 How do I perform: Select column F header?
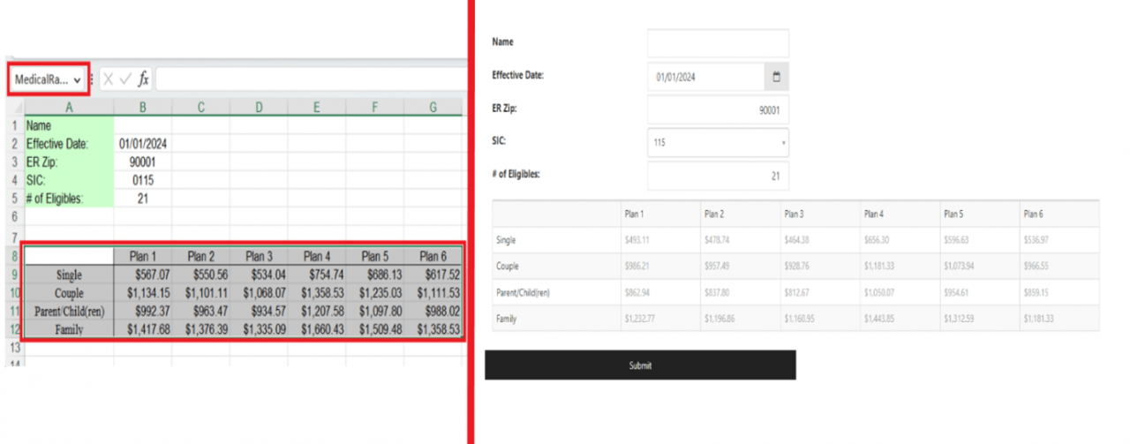[x=375, y=107]
